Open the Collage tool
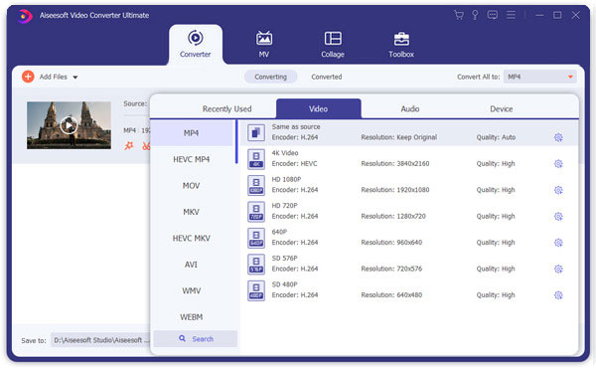596x368 pixels. point(333,44)
